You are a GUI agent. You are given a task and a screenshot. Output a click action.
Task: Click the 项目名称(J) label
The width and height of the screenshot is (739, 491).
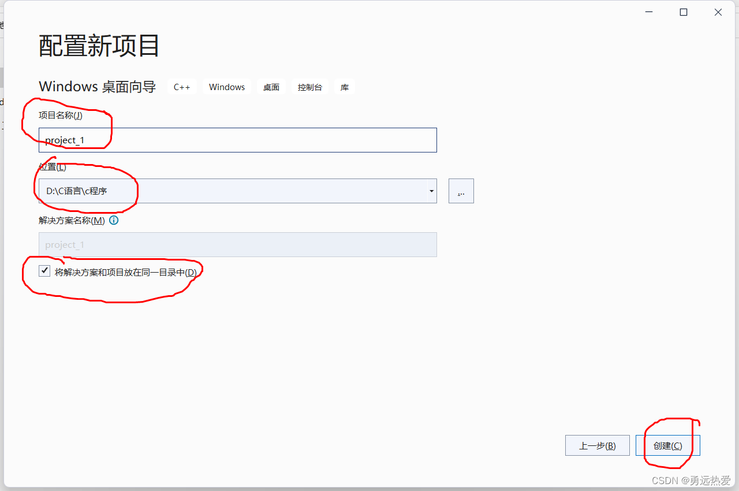(61, 115)
